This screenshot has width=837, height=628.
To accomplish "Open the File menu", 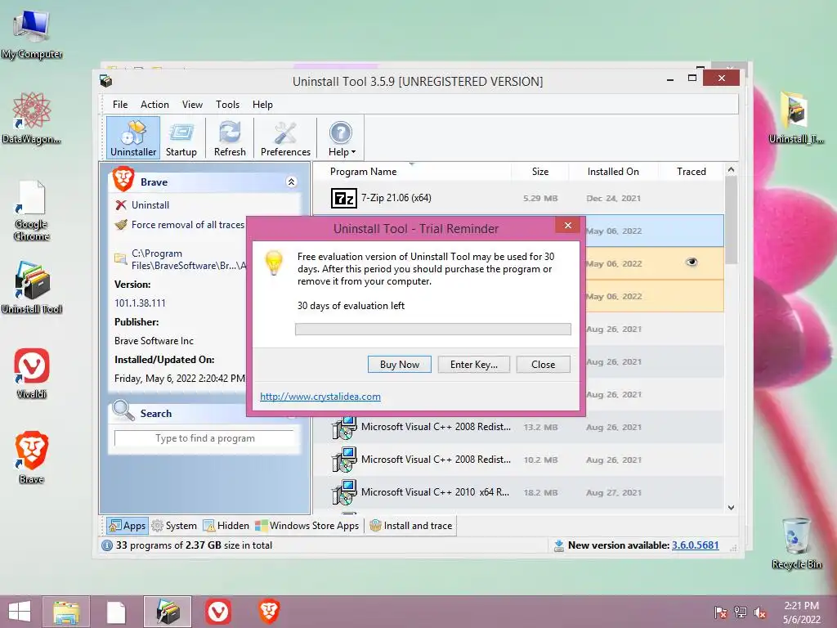I will pos(120,105).
